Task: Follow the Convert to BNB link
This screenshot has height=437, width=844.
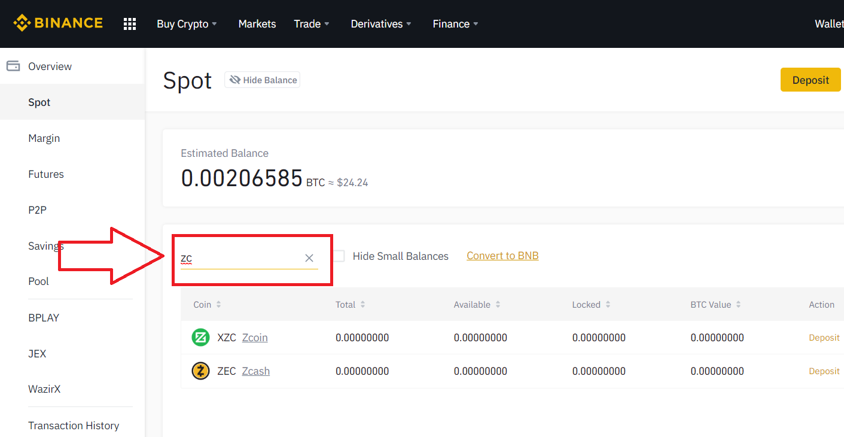Action: (x=502, y=256)
